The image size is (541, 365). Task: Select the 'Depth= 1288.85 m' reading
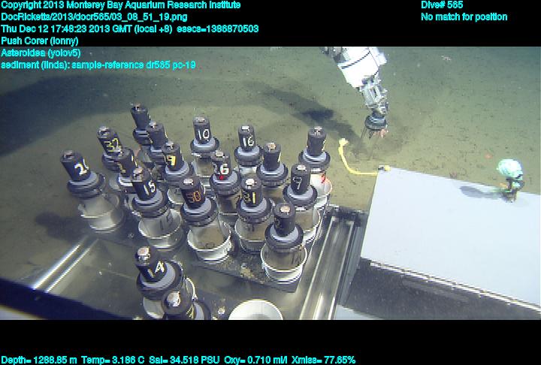click(x=39, y=360)
